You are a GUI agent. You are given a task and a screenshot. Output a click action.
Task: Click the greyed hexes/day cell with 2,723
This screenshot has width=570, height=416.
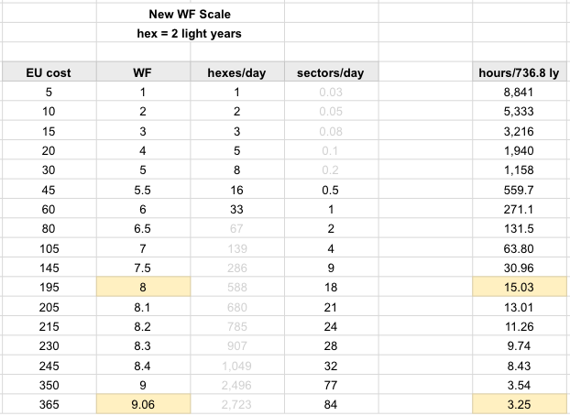click(236, 404)
